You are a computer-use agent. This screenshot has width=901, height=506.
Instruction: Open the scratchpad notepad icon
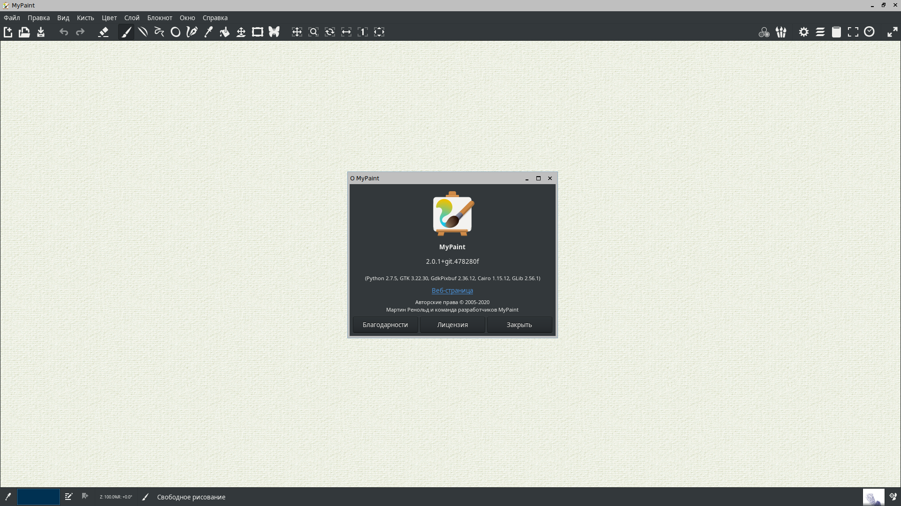[x=837, y=32]
